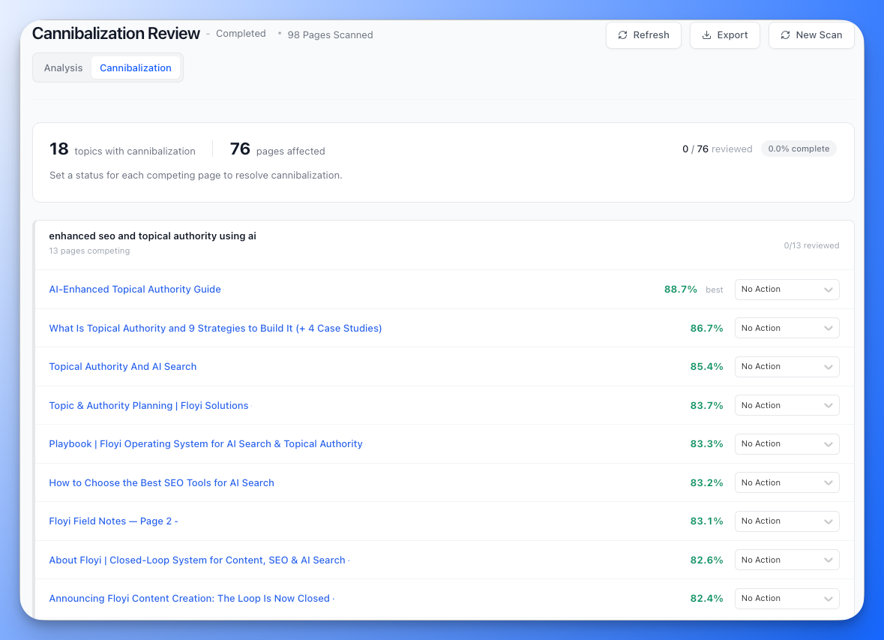This screenshot has width=884, height=640.
Task: Open AI-Enhanced Topical Authority Guide link
Action: click(135, 290)
